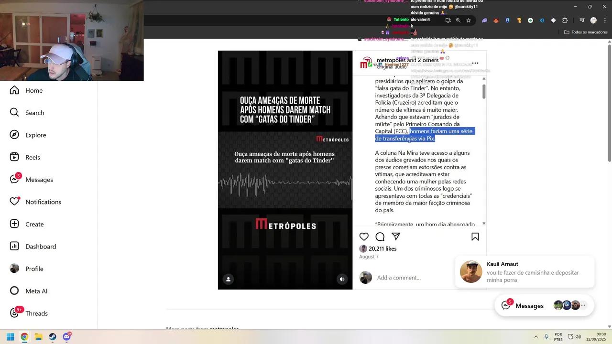Image resolution: width=612 pixels, height=344 pixels.
Task: Click POR PTB2 language indicator
Action: pos(558,337)
